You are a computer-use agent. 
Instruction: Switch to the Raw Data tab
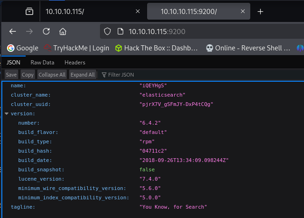[x=42, y=63]
